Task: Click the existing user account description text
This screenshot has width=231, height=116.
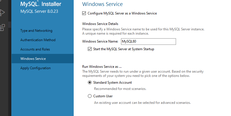Action: point(142,103)
